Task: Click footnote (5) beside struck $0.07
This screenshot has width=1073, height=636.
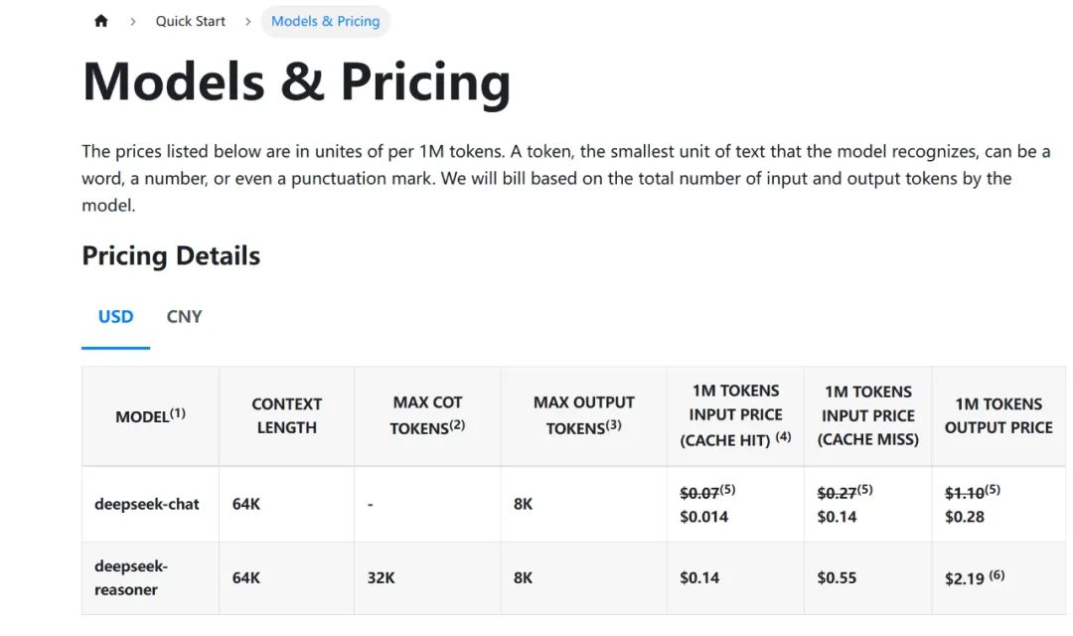Action: (727, 489)
